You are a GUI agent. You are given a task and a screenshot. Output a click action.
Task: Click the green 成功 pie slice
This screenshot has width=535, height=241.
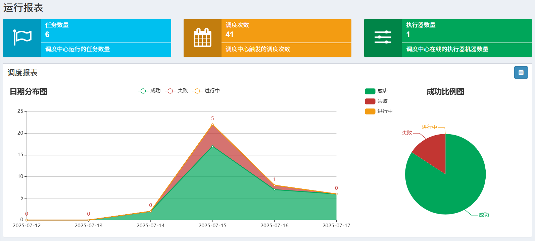[x=450, y=187]
